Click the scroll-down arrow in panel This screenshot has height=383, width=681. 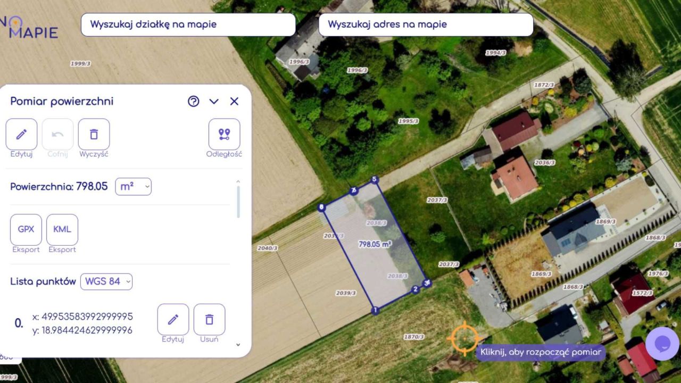pos(238,345)
